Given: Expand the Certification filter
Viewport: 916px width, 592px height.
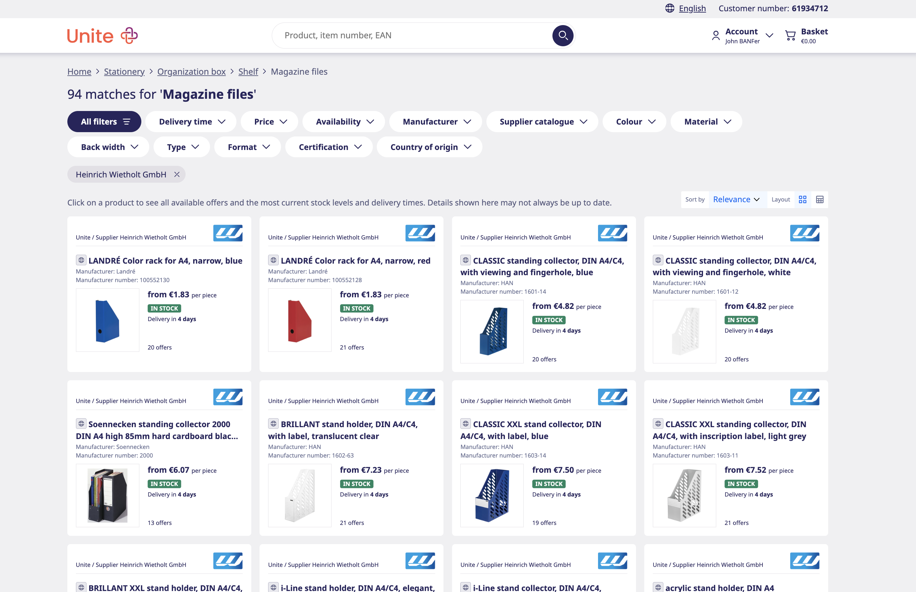Looking at the screenshot, I should tap(329, 147).
